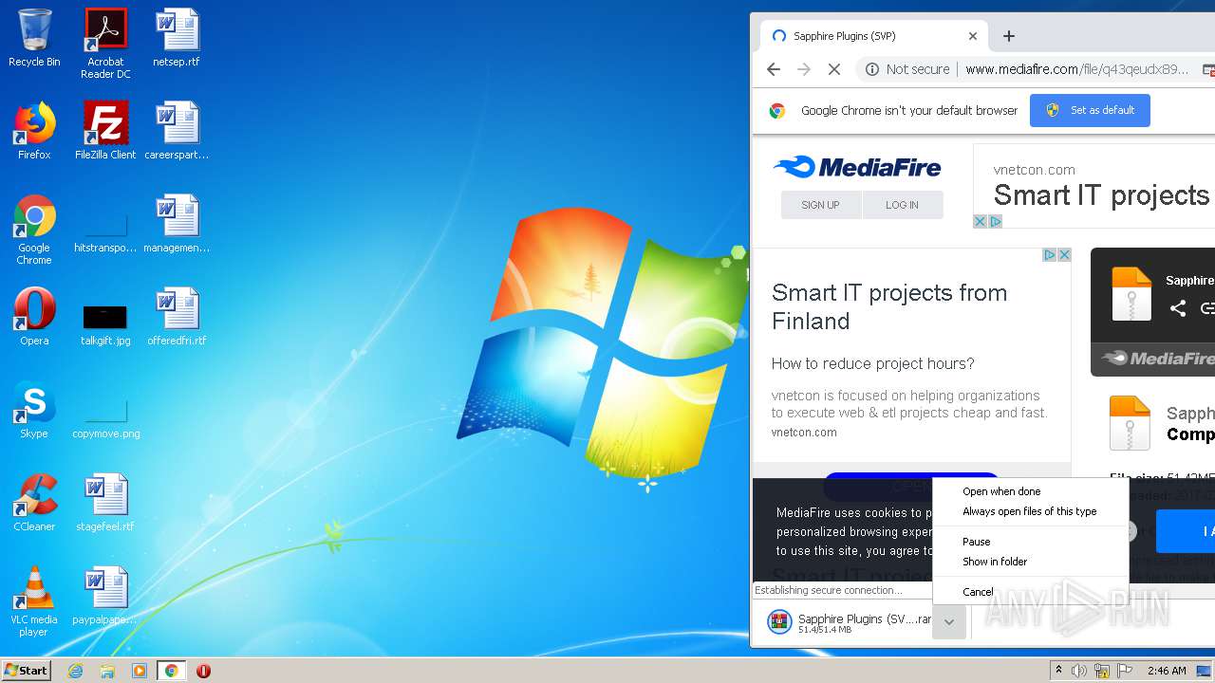Select the netsep.rtf desktop file
The image size is (1215, 683).
(177, 38)
